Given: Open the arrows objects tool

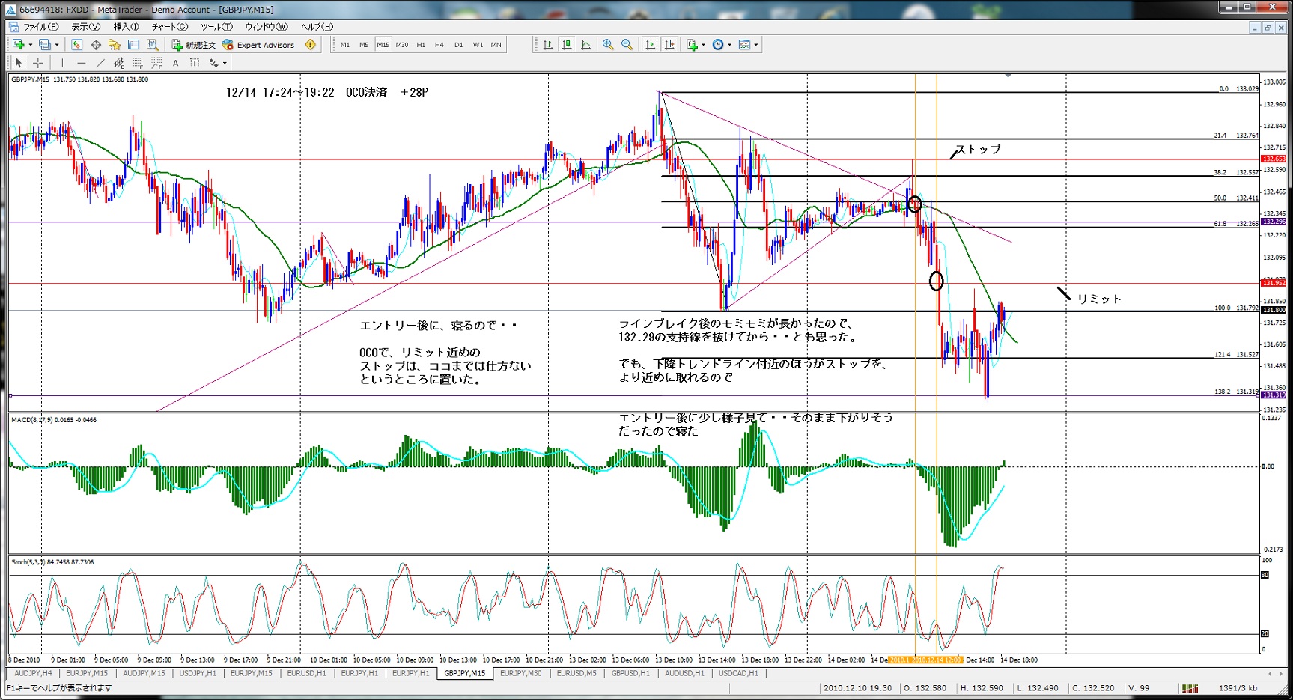Looking at the screenshot, I should [x=213, y=63].
